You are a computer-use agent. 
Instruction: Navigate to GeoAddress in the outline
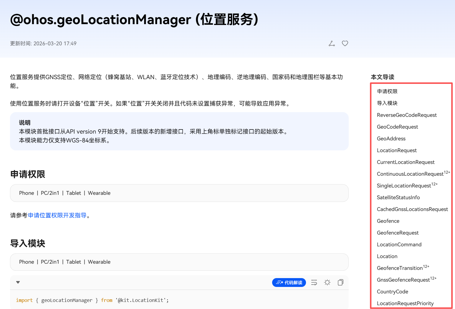point(391,139)
